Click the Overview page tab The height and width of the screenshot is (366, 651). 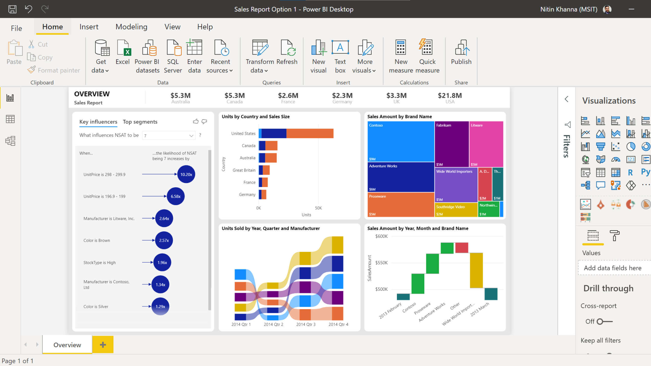pyautogui.click(x=67, y=344)
